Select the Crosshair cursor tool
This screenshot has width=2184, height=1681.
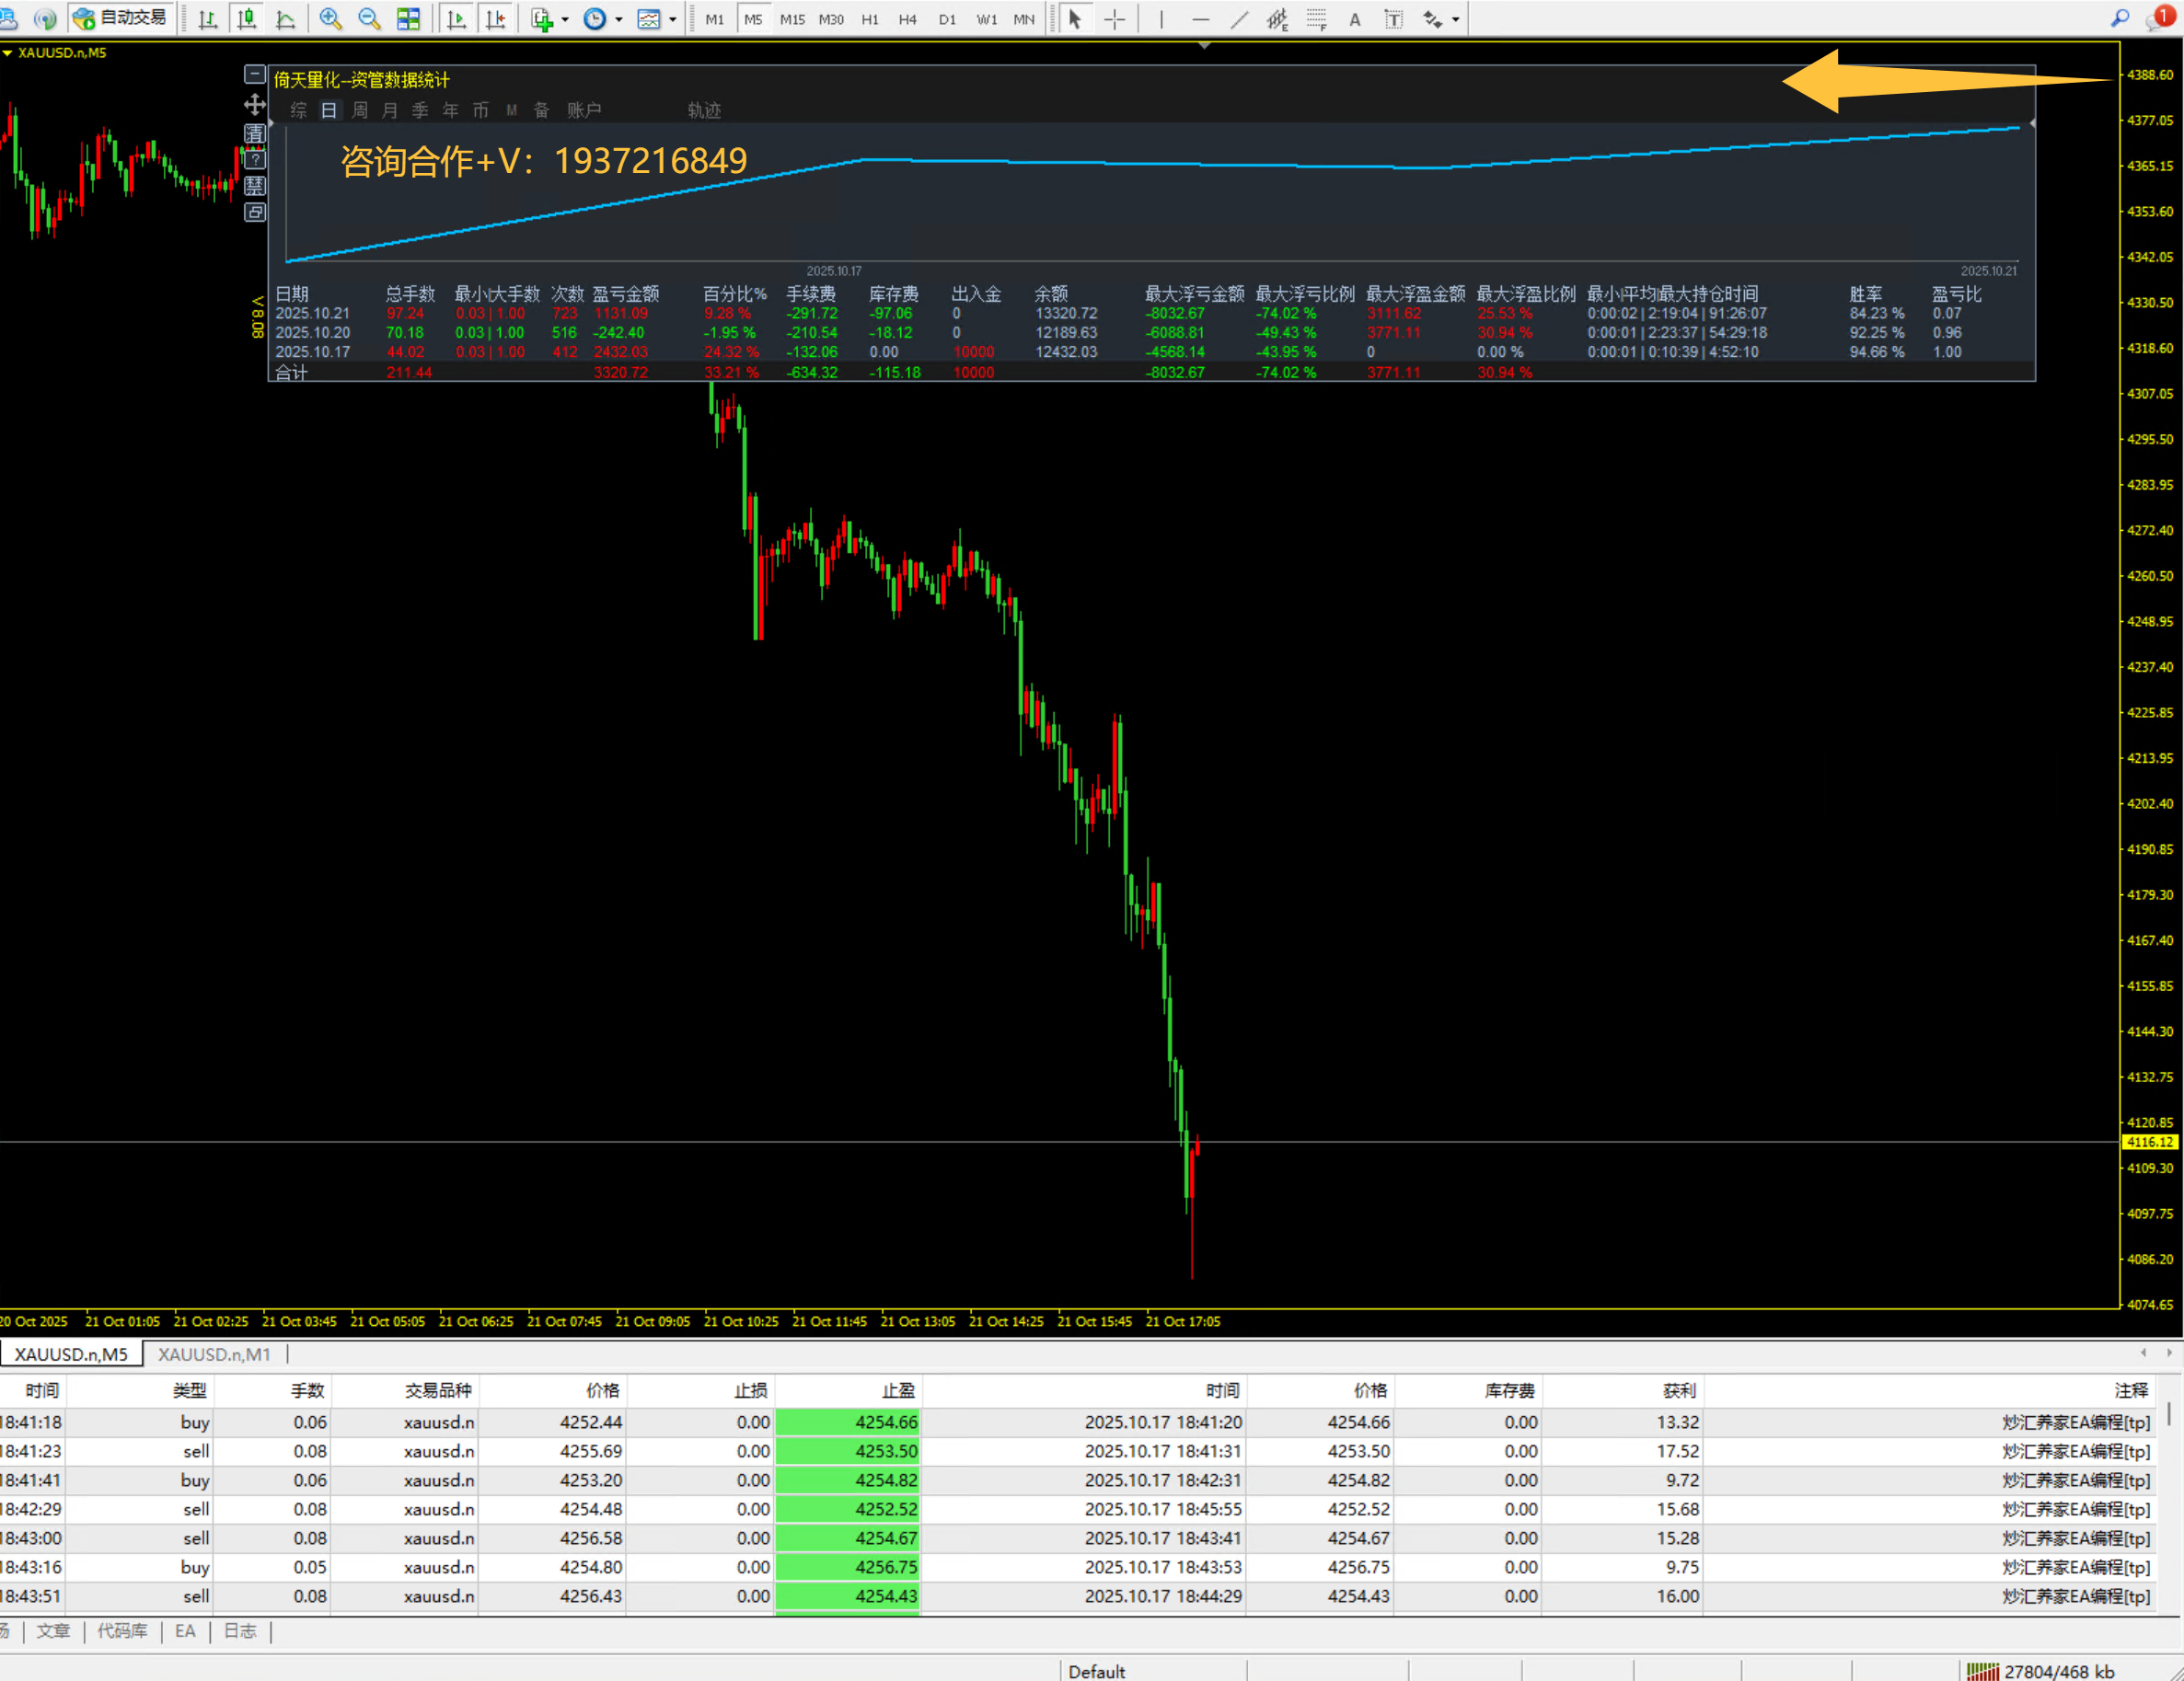pyautogui.click(x=1114, y=19)
